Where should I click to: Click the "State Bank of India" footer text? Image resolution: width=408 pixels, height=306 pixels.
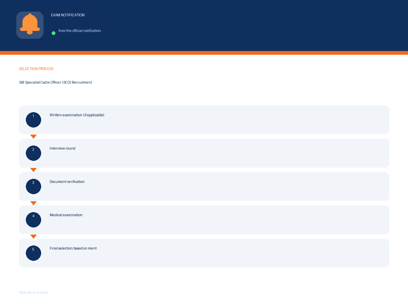pyautogui.click(x=33, y=292)
